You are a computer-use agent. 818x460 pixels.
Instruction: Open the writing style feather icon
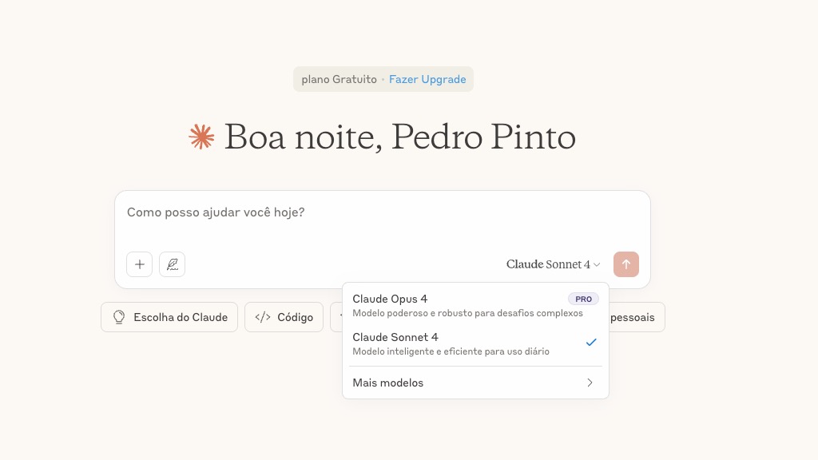point(172,264)
